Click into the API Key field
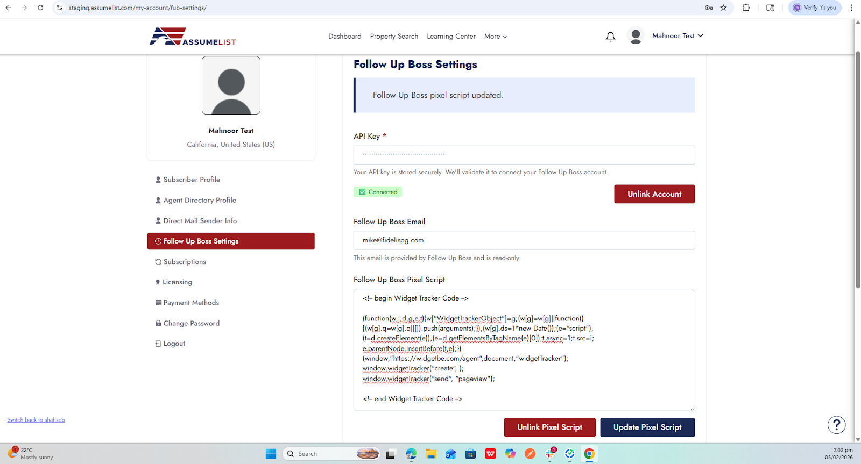The height and width of the screenshot is (464, 861). 524,155
